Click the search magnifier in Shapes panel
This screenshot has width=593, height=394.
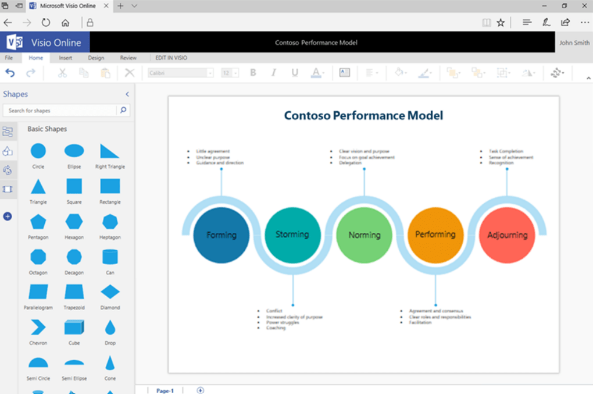click(123, 110)
